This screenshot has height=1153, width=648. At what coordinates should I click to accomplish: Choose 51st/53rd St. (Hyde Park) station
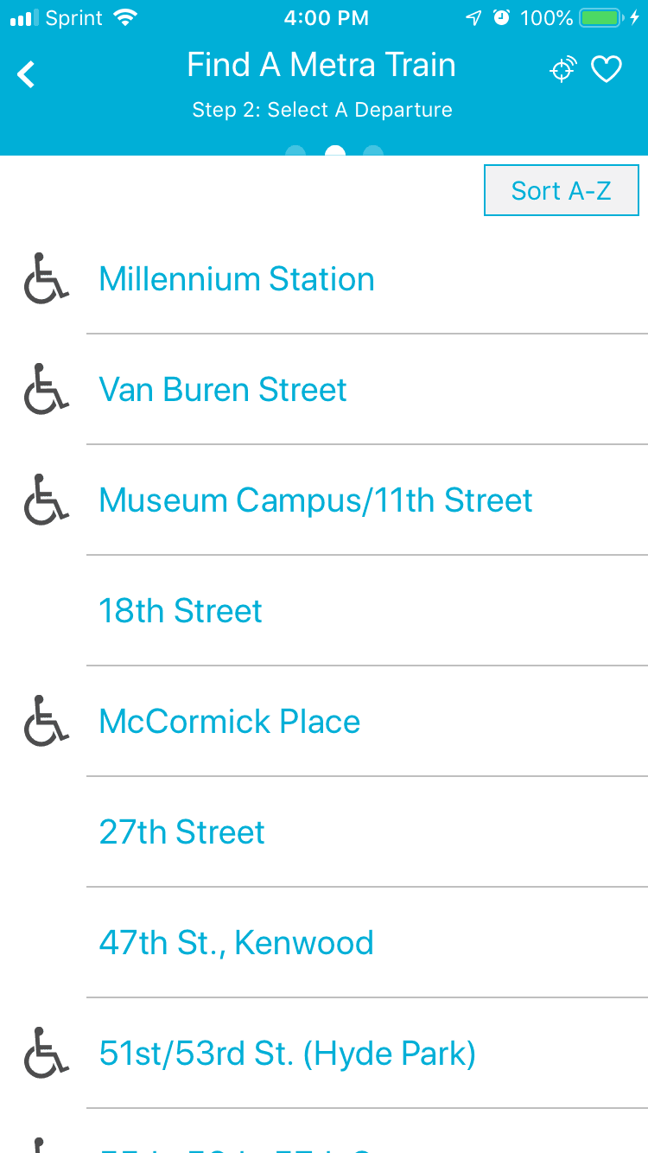point(288,1054)
